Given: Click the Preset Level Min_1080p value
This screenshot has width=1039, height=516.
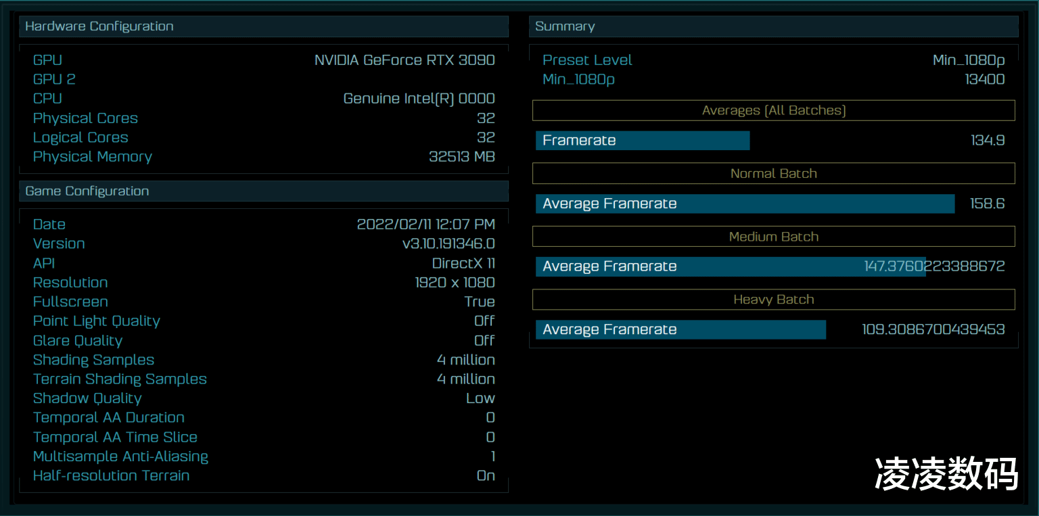Looking at the screenshot, I should click(968, 60).
